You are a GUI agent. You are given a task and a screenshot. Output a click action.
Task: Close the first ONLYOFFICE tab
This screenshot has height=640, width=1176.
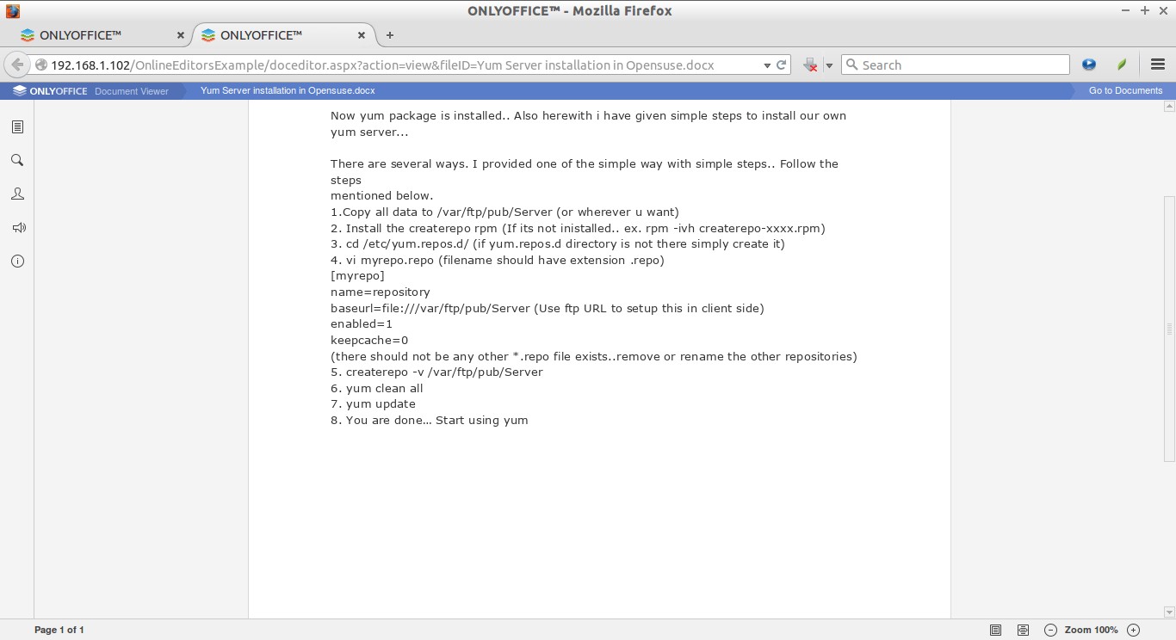coord(180,35)
